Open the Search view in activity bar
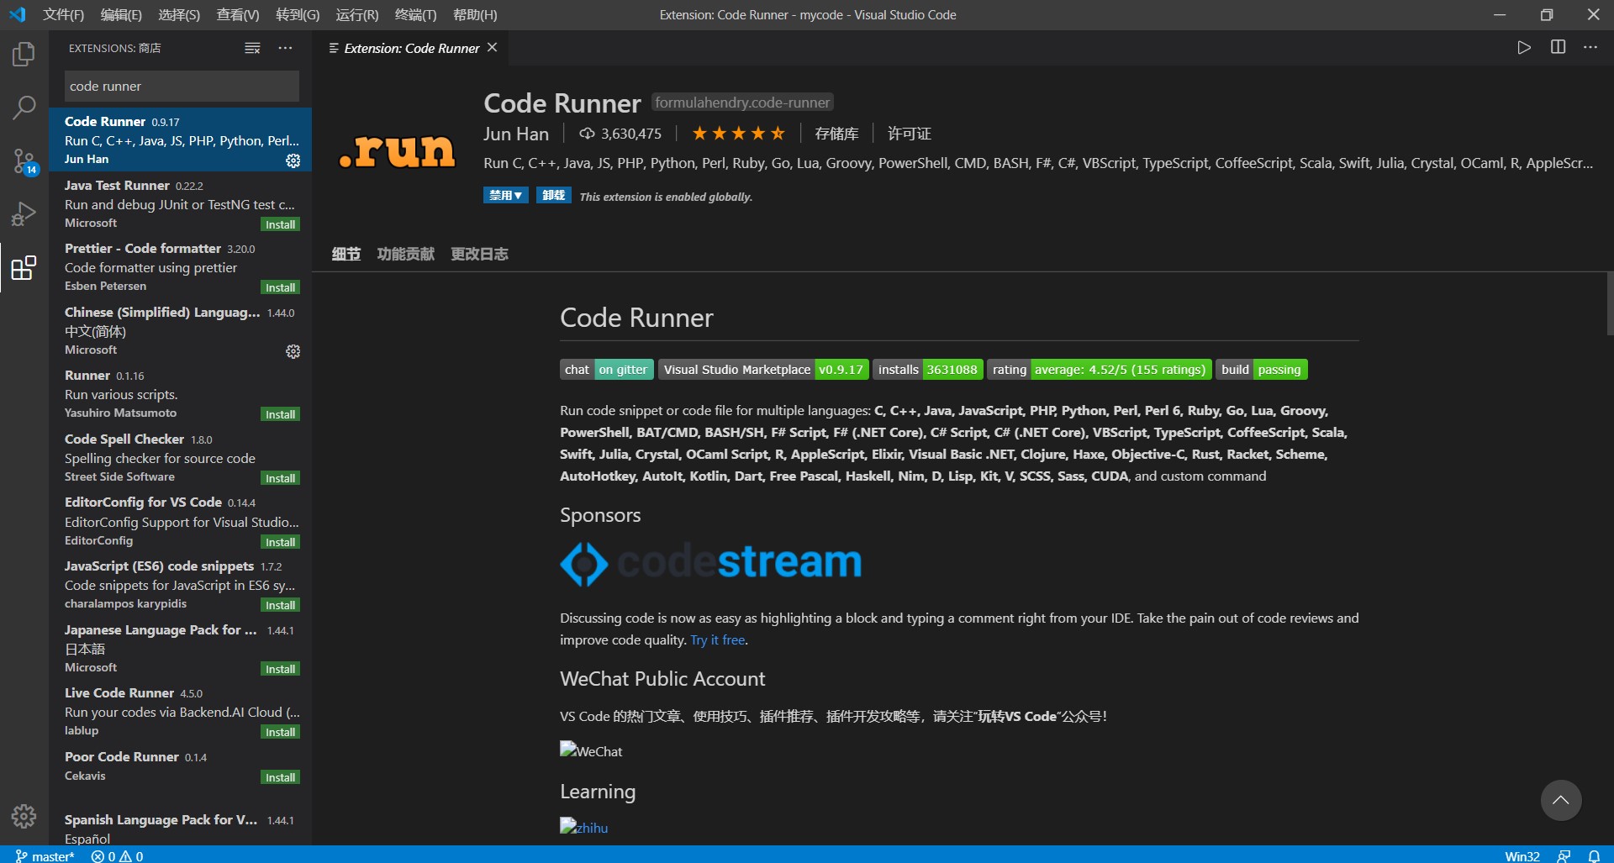This screenshot has width=1614, height=863. [x=24, y=108]
